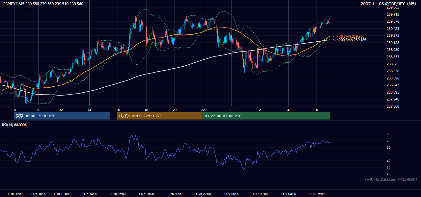The image size is (421, 197).
Task: Click hour tick 22 under price chart
Action: (x=203, y=110)
